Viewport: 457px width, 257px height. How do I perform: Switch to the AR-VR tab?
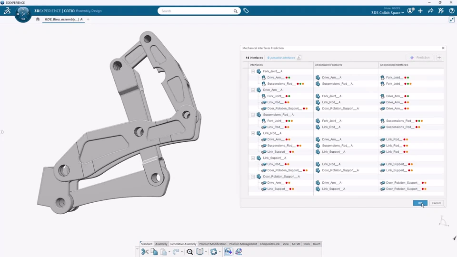point(296,244)
